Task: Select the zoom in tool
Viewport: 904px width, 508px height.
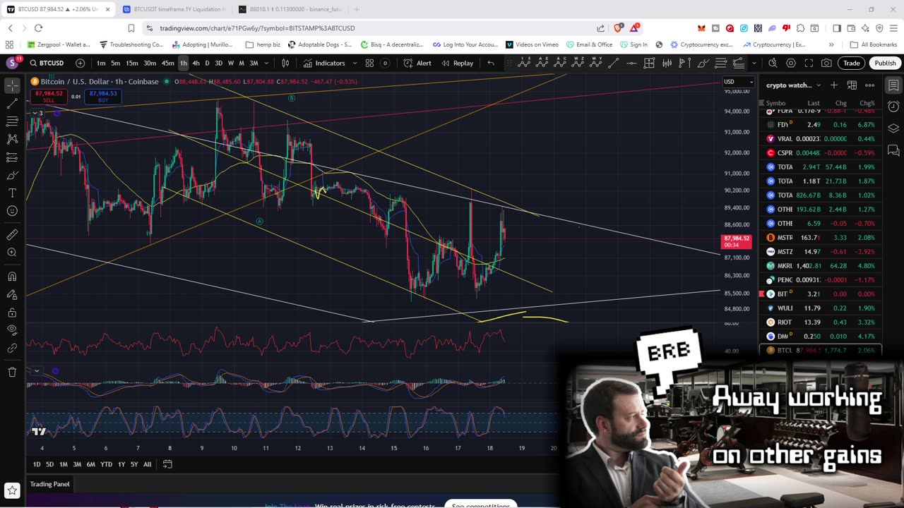Action: [x=12, y=252]
